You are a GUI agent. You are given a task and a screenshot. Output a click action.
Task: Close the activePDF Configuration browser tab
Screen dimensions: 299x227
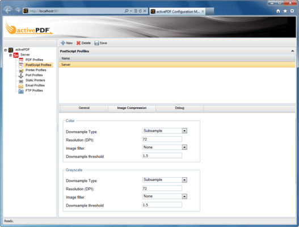point(203,11)
